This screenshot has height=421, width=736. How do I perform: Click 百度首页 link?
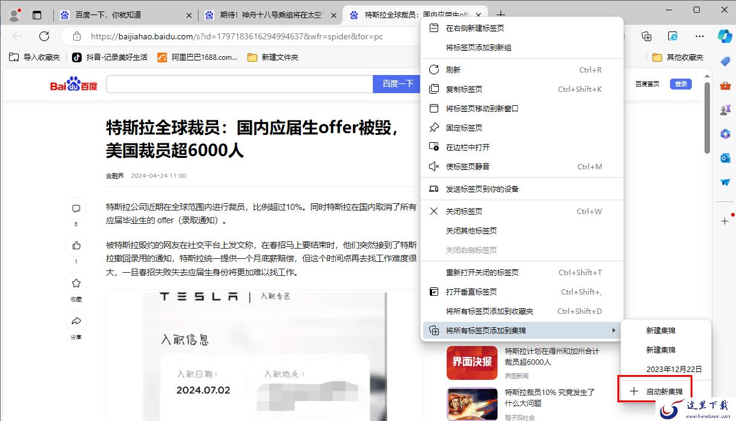click(x=647, y=84)
